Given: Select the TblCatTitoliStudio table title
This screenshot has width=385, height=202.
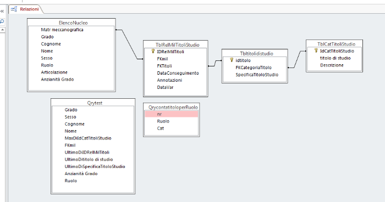Looking at the screenshot, I should 337,44.
